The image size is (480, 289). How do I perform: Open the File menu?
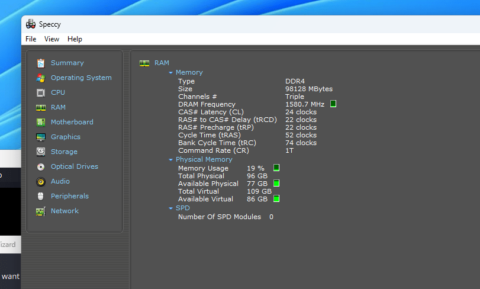31,39
